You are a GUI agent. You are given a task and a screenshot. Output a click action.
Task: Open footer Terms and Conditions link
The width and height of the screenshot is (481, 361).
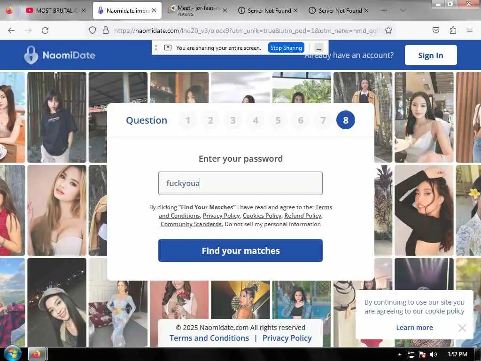point(209,338)
